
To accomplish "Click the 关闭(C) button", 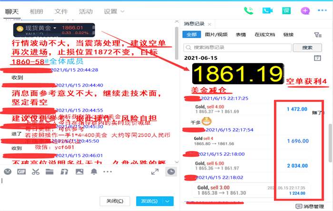I will (115, 201).
